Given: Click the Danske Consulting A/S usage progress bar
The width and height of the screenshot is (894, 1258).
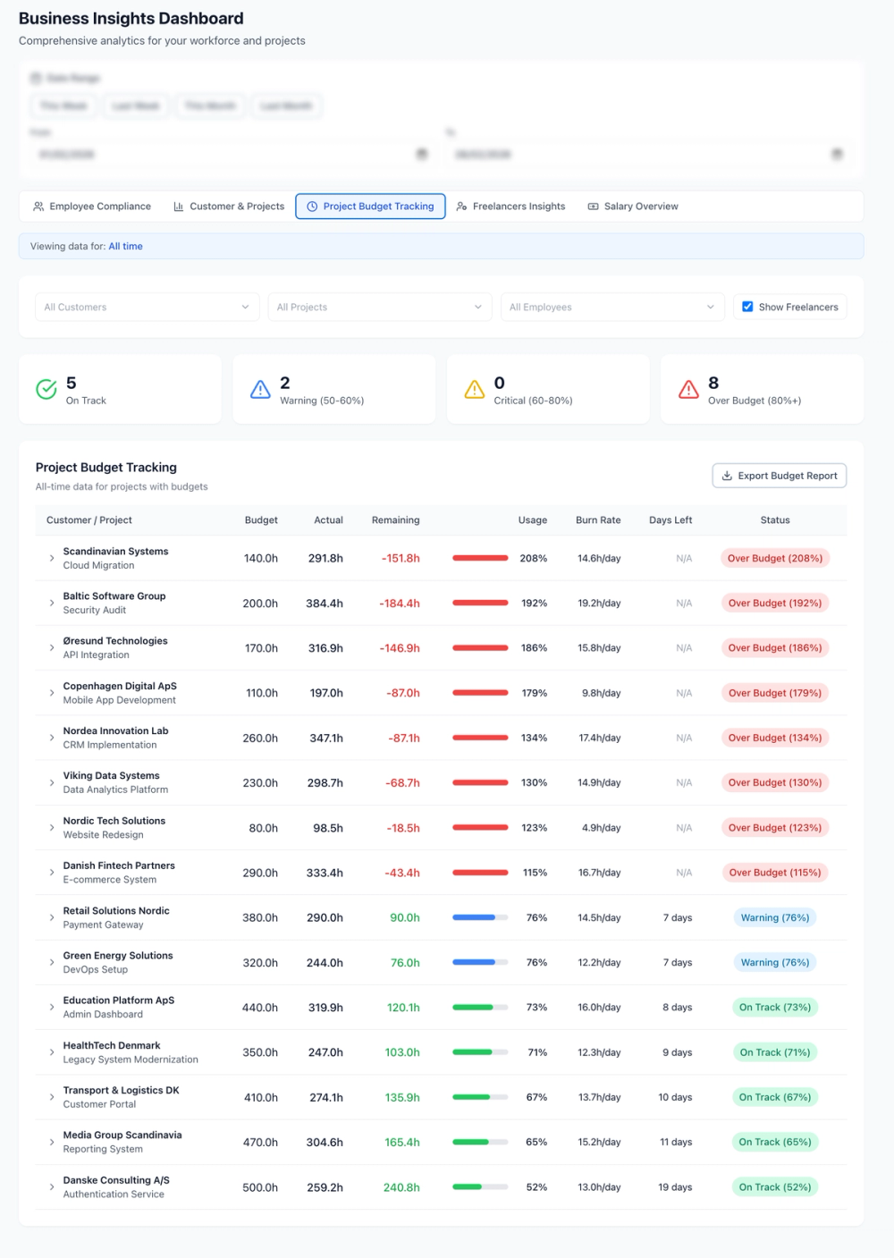Looking at the screenshot, I should pos(480,1187).
